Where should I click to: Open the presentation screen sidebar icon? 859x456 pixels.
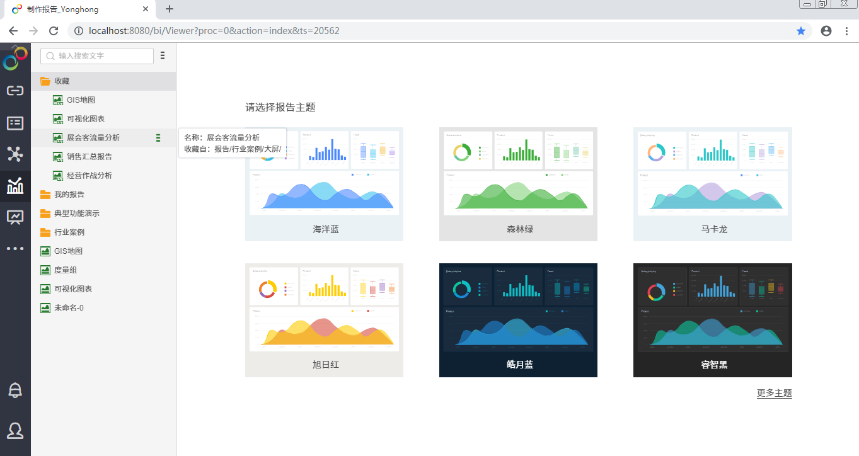[x=15, y=217]
